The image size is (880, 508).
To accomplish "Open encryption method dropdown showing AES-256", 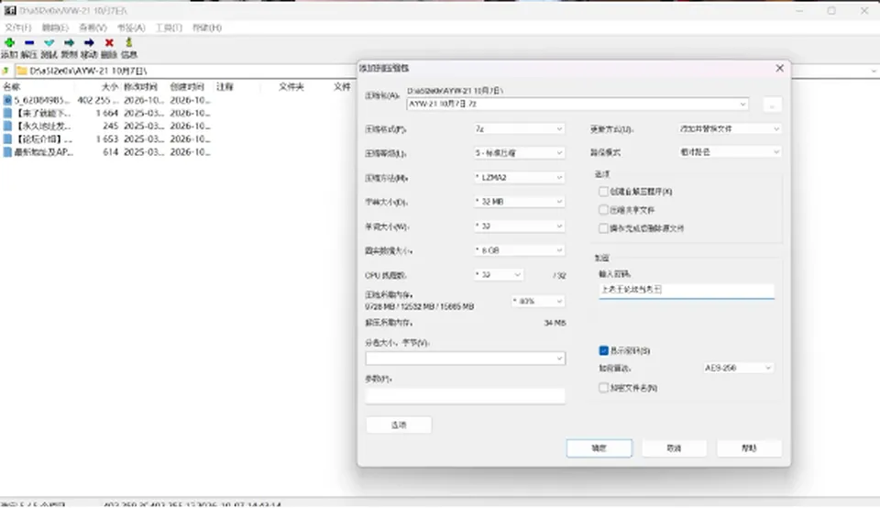I will click(x=738, y=368).
